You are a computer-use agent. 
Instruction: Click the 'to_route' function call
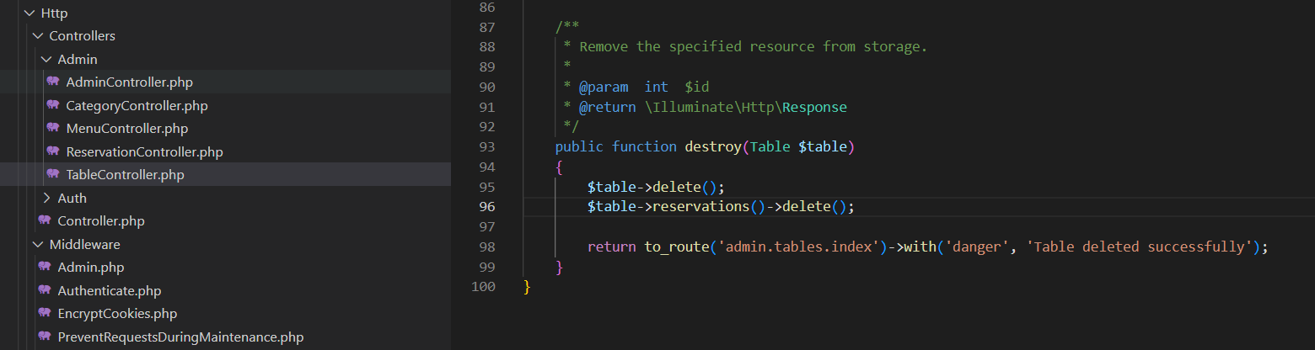(x=677, y=247)
